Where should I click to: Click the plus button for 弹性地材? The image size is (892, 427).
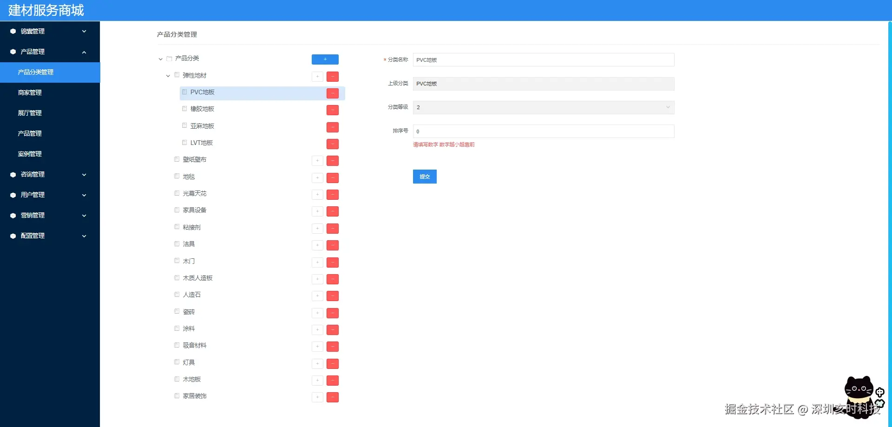tap(317, 77)
